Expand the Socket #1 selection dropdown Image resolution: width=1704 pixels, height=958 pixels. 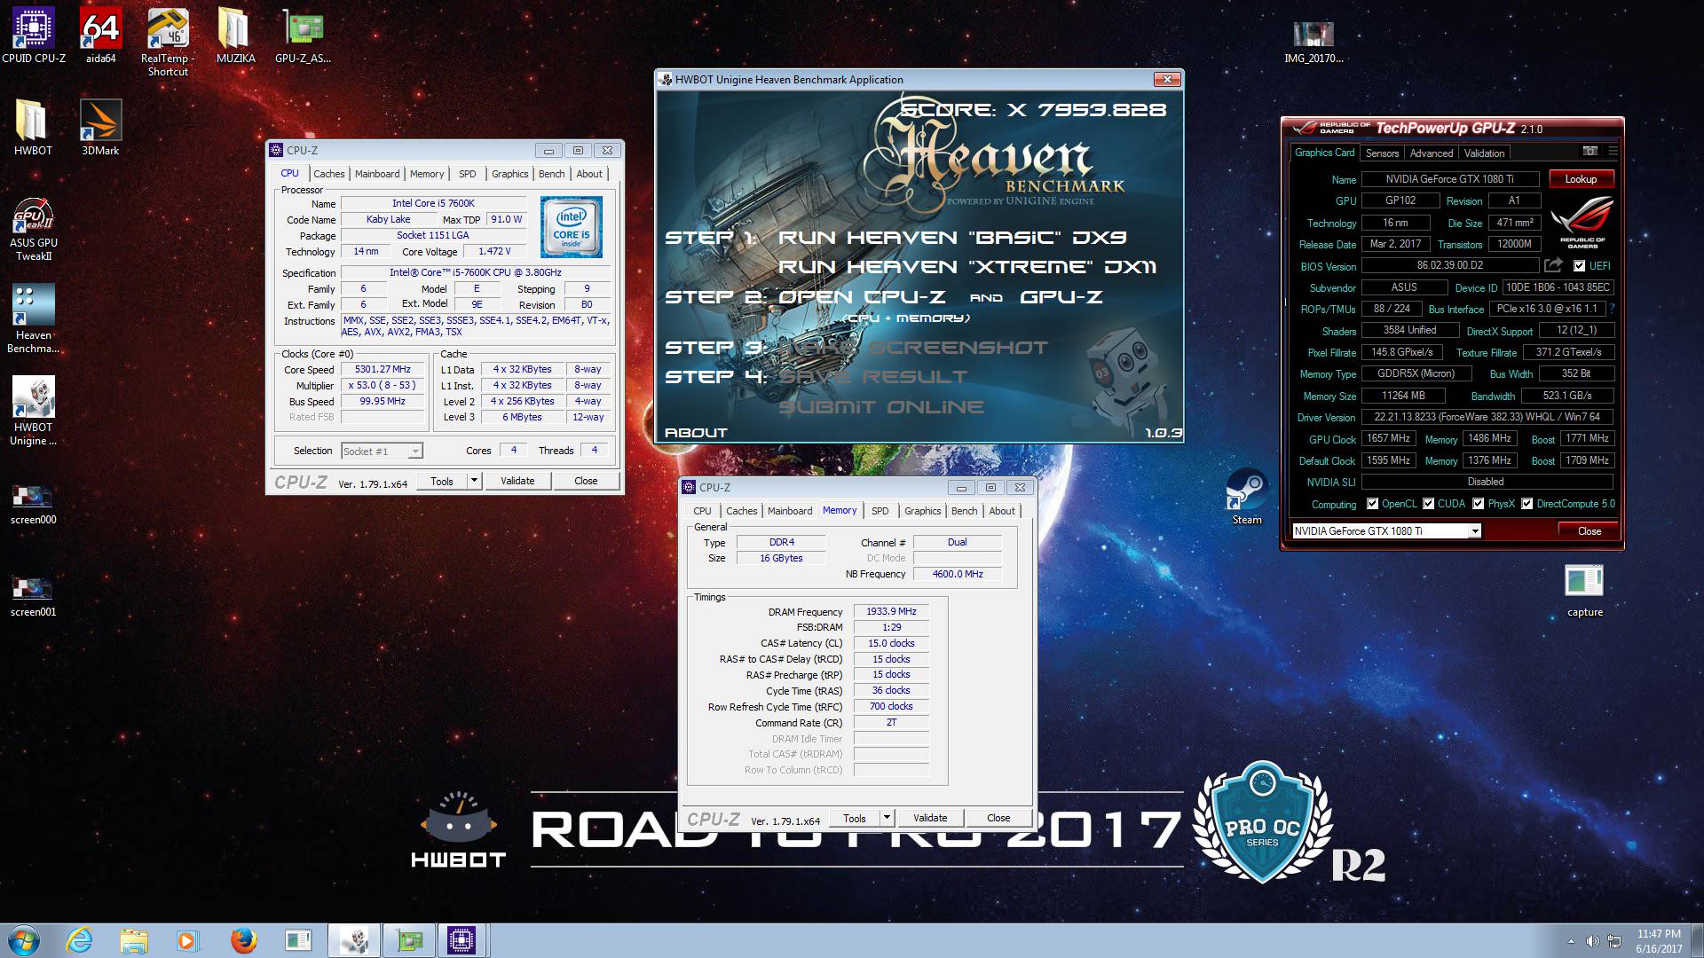coord(414,452)
